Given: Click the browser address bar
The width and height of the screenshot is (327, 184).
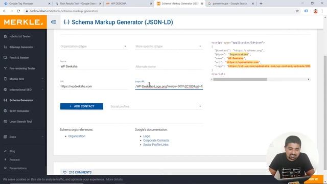Looking at the screenshot, I should click(x=158, y=11).
